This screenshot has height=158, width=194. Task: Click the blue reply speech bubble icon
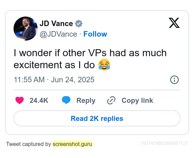[66, 100]
